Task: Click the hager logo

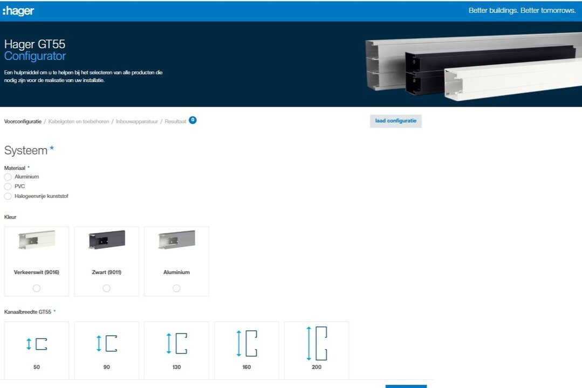Action: pyautogui.click(x=18, y=11)
